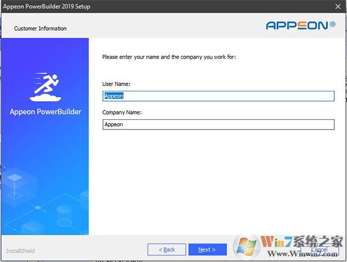
Task: Click the Next > button
Action: [208, 250]
